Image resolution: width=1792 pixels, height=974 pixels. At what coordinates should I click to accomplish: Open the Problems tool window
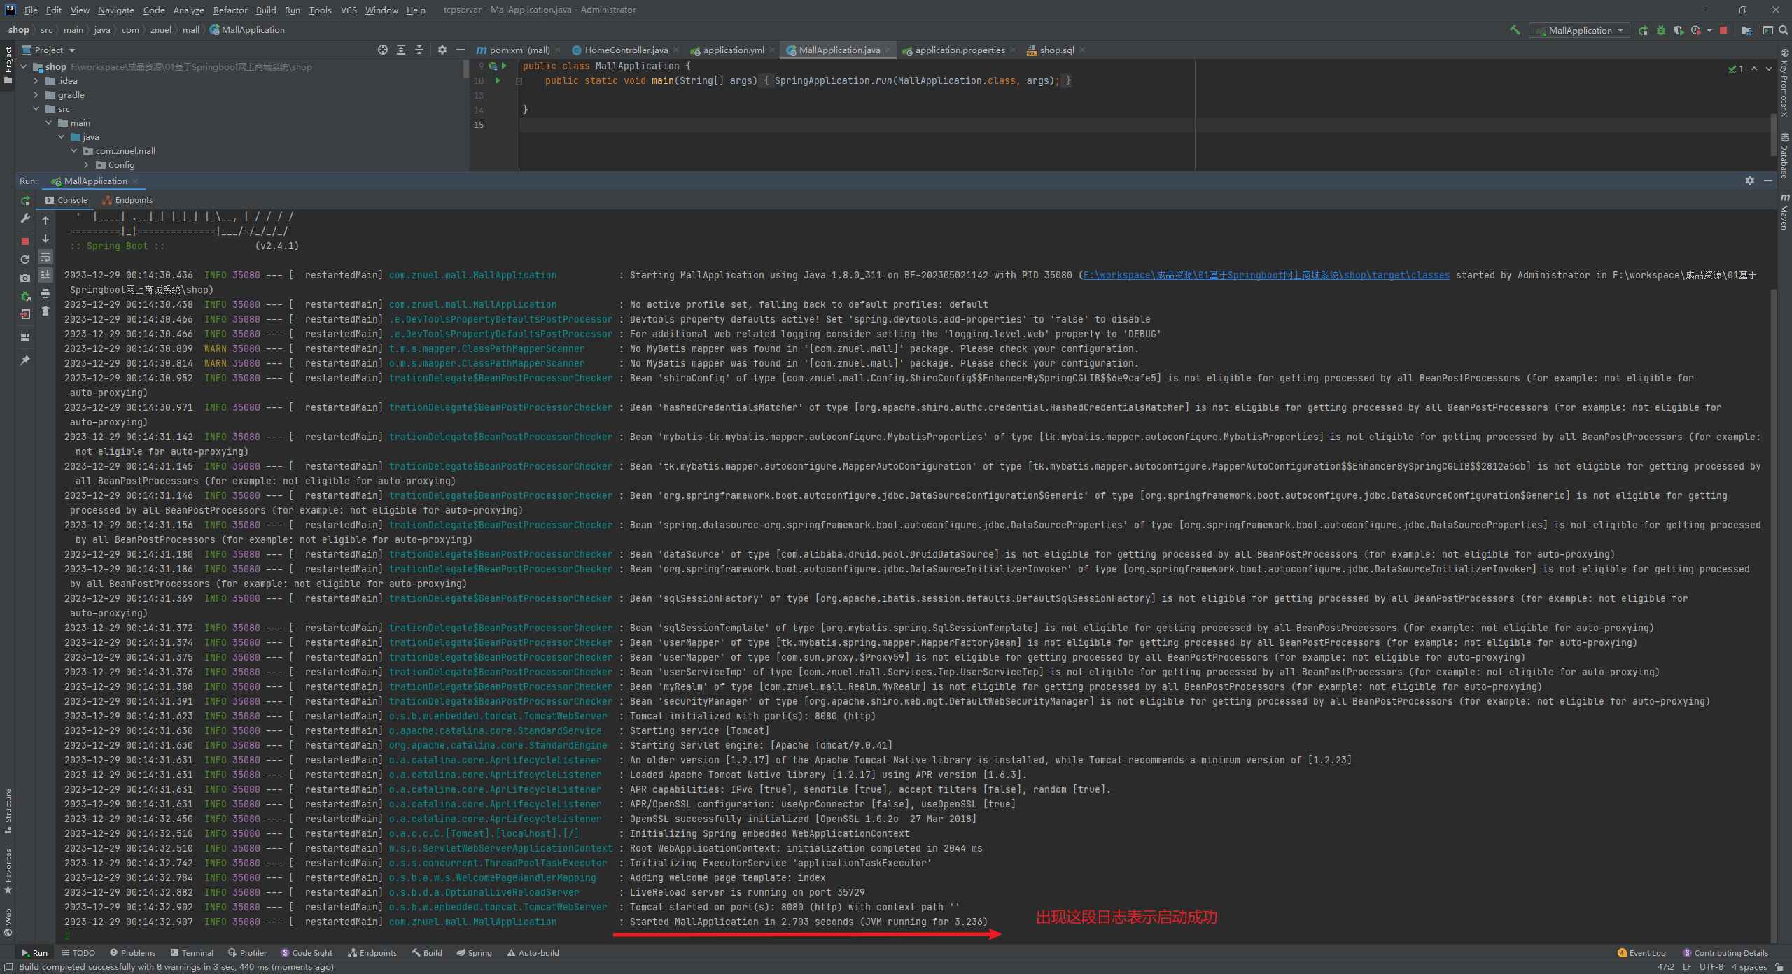click(x=132, y=952)
